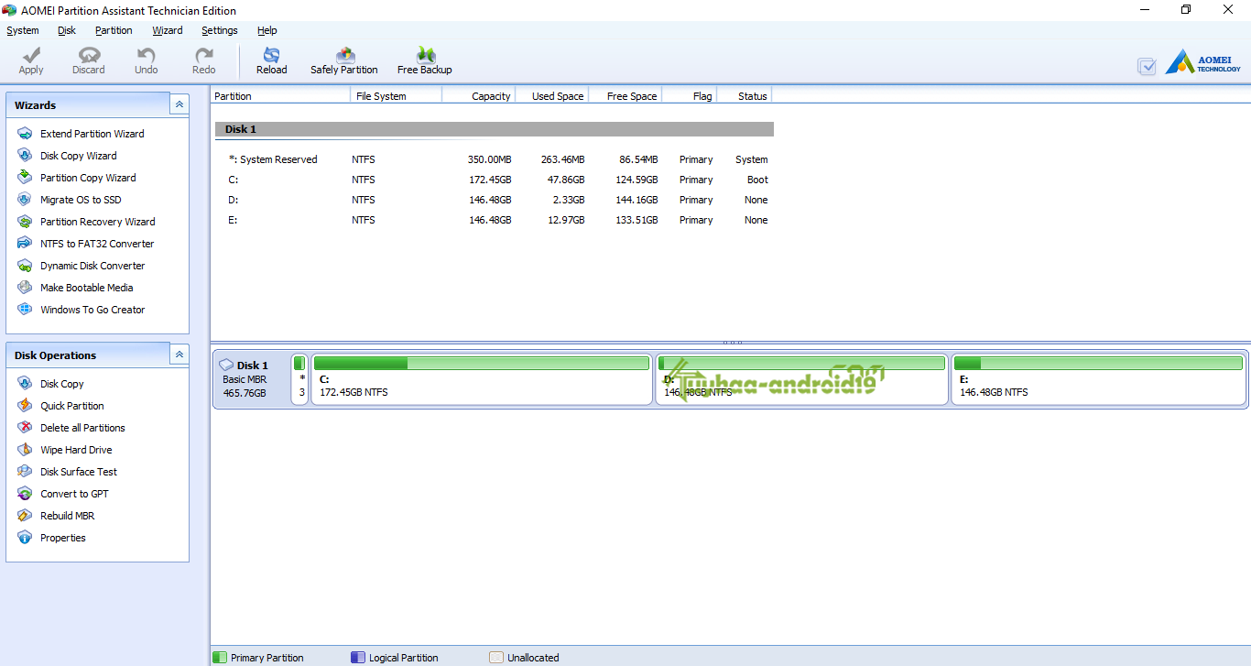
Task: Toggle the checkbox icon beside the AOMEI logo
Action: coord(1147,66)
